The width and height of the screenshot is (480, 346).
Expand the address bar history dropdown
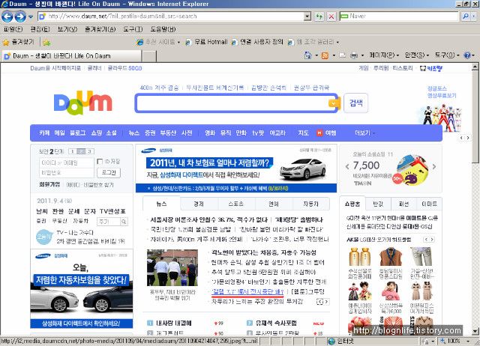pos(307,16)
